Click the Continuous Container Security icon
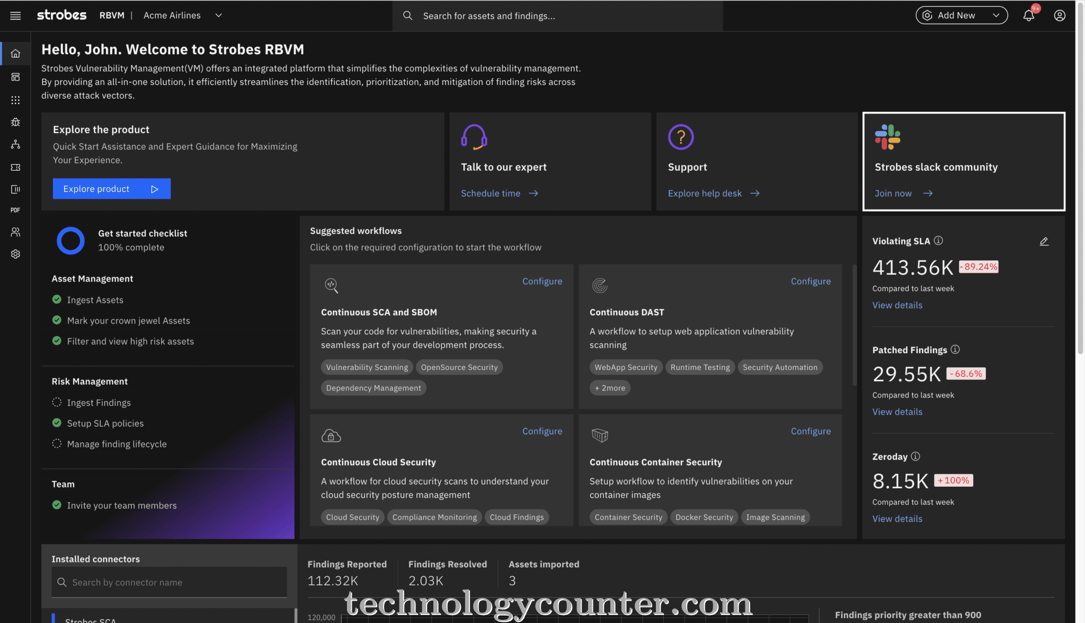The width and height of the screenshot is (1085, 623). (600, 435)
